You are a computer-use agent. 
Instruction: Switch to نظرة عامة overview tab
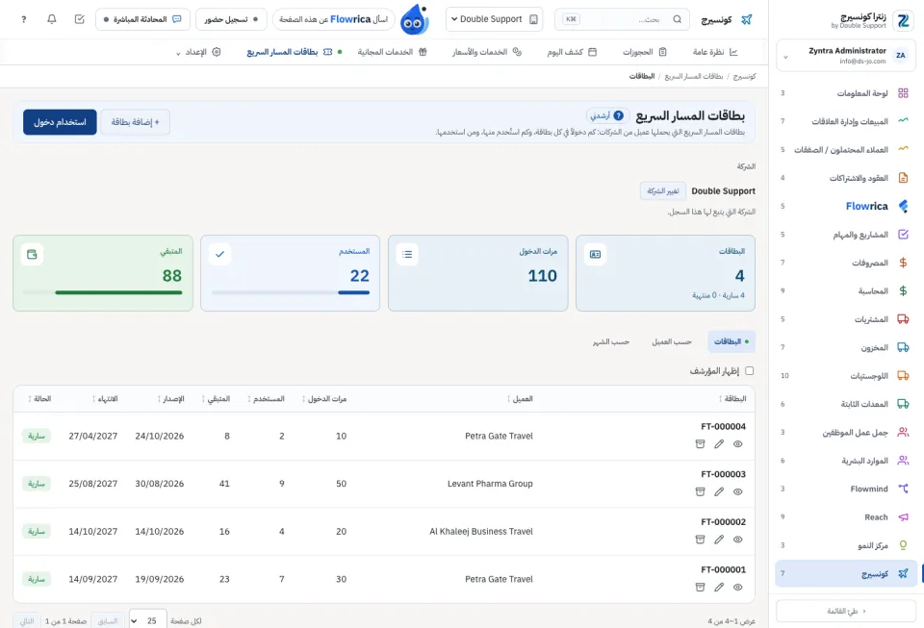coord(715,52)
